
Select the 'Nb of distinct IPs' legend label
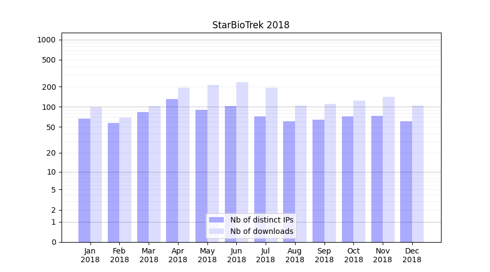[261, 220]
